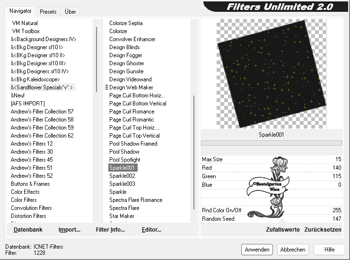Click Import... button
Viewport: 350px width, 260px height.
pos(70,229)
